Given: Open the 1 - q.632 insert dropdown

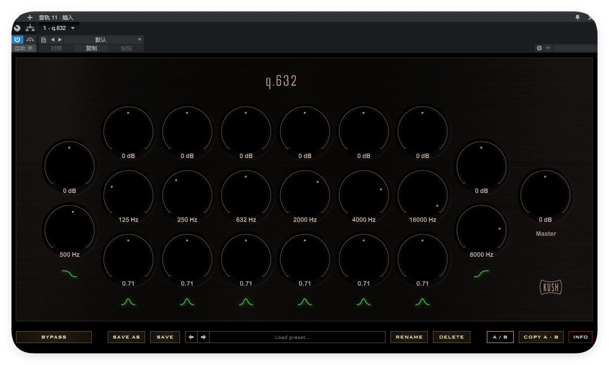Looking at the screenshot, I should pos(59,28).
